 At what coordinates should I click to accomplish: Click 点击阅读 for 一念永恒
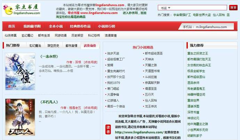coord(91,62)
